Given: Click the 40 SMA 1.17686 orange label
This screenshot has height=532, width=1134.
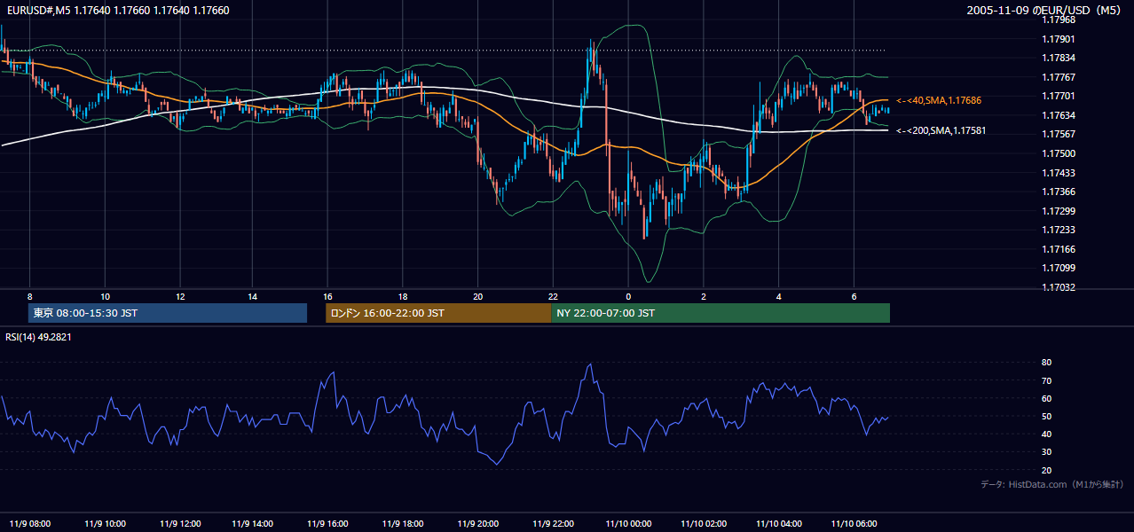Looking at the screenshot, I should (939, 101).
